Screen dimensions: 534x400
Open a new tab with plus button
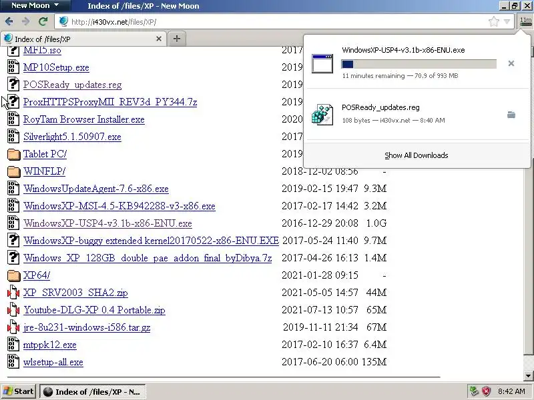click(x=177, y=39)
